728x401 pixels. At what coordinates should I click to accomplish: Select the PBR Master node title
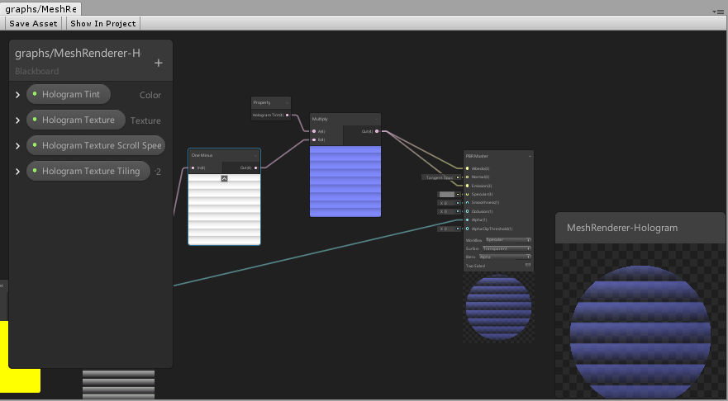coord(477,156)
